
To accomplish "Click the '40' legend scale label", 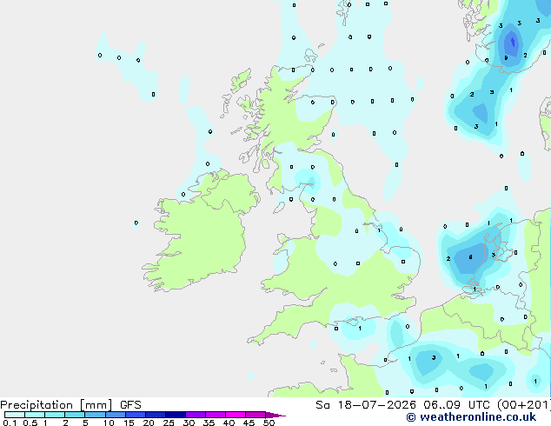I will coord(229,423).
